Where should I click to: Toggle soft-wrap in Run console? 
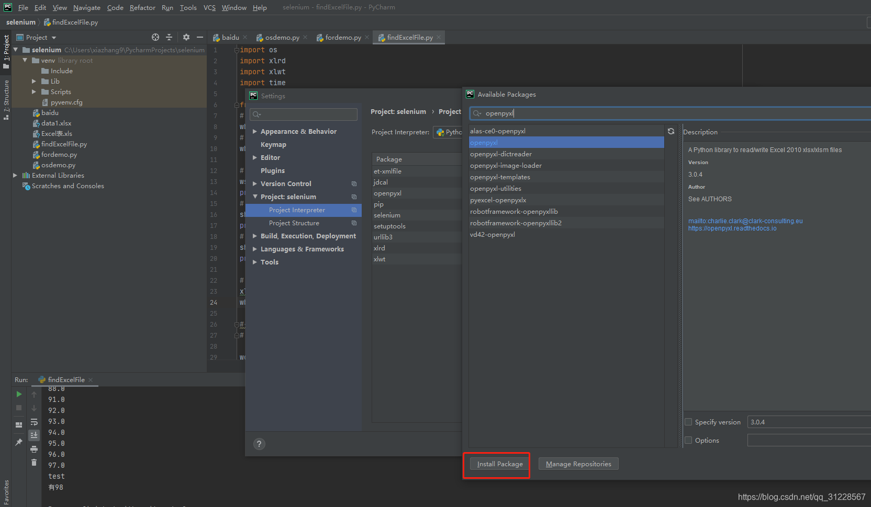click(34, 422)
